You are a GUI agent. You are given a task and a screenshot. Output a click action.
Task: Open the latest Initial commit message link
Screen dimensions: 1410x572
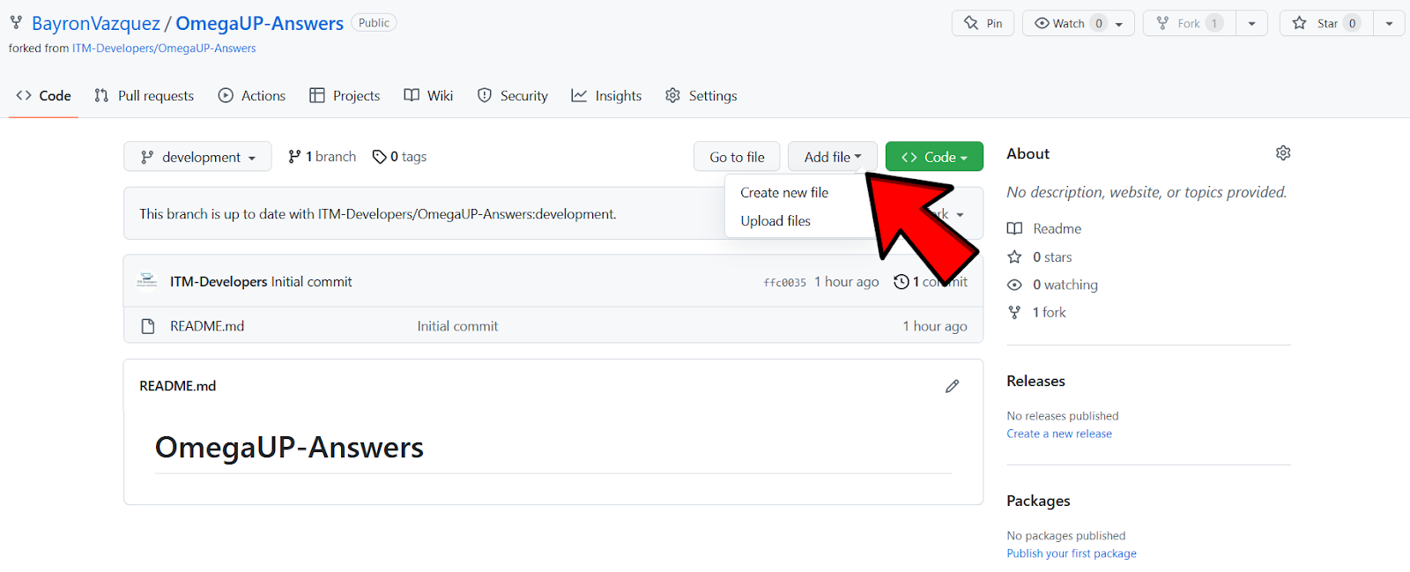pos(311,282)
